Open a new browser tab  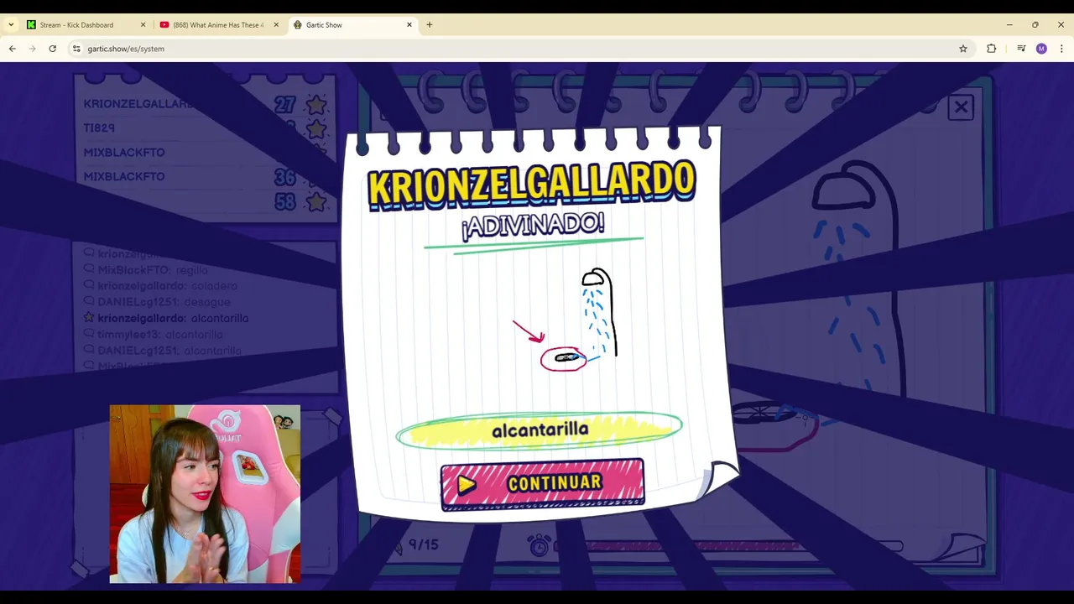[x=430, y=25]
